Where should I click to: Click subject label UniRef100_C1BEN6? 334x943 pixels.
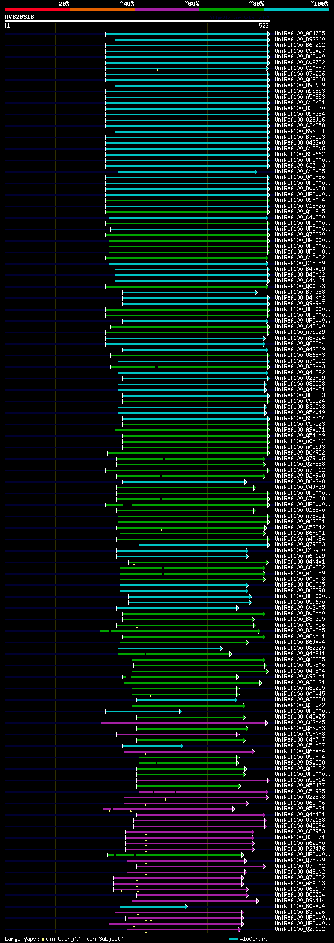pyautogui.click(x=300, y=148)
